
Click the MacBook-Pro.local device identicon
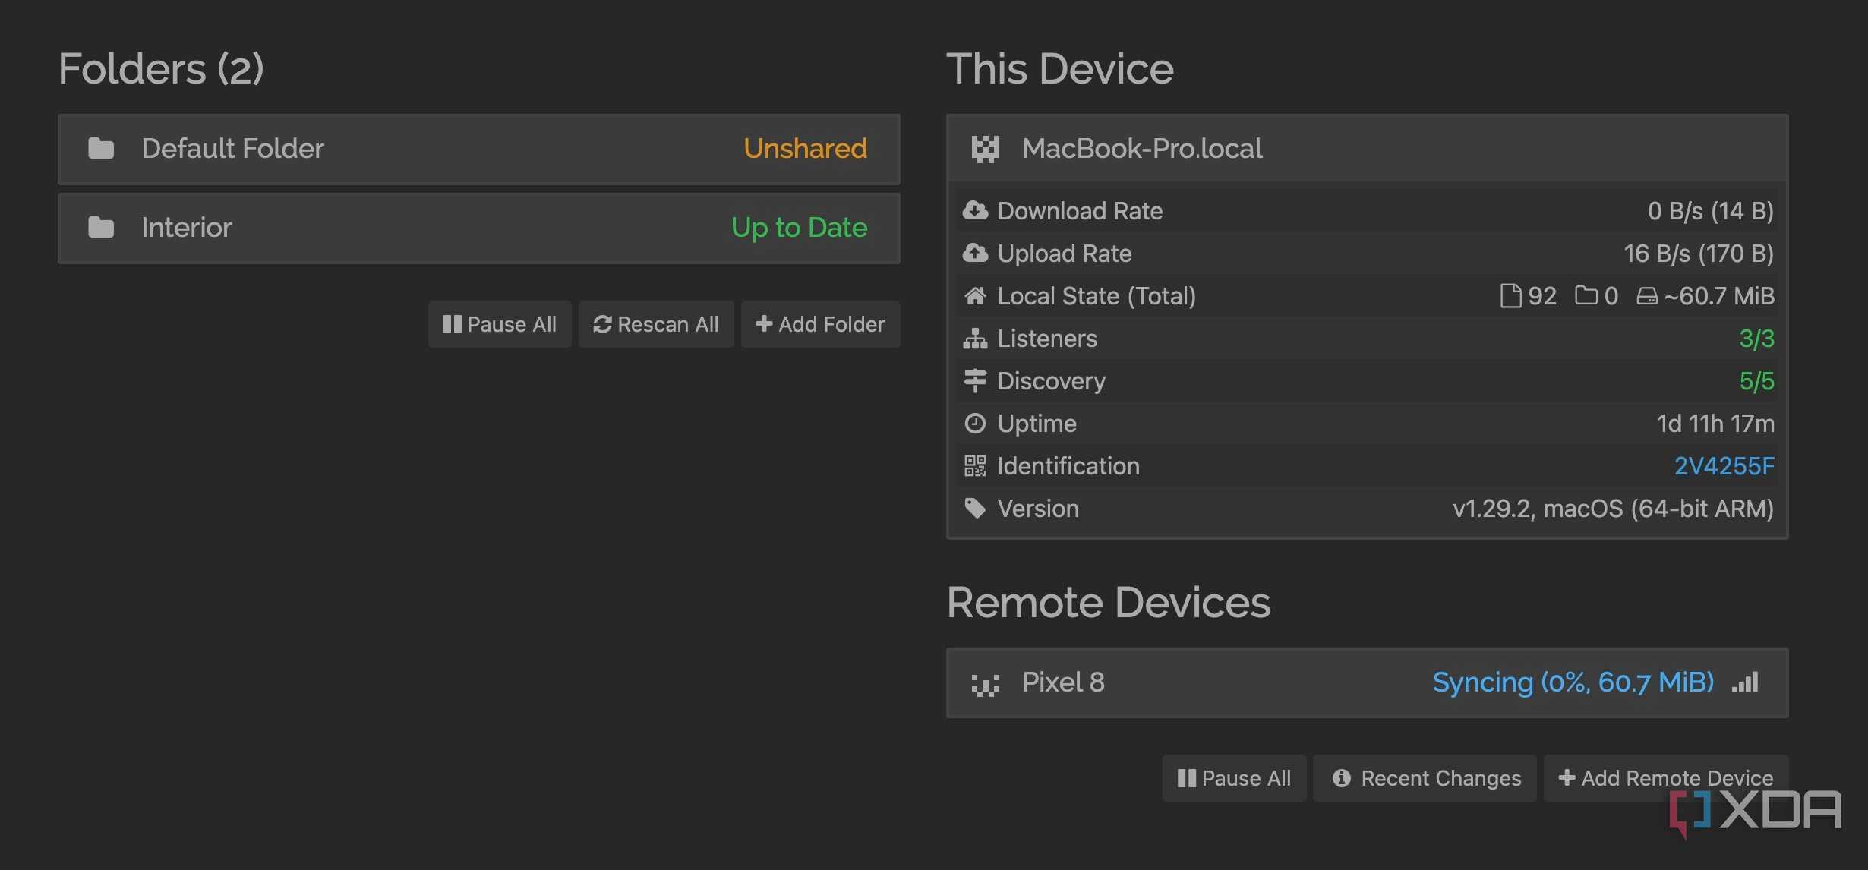[986, 149]
